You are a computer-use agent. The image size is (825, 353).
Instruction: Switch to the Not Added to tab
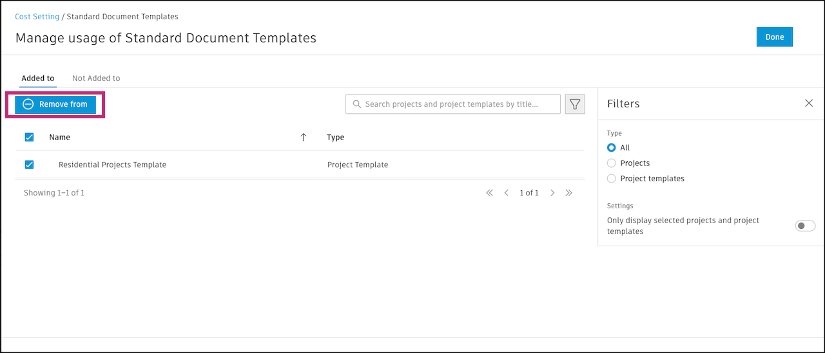[x=96, y=78]
